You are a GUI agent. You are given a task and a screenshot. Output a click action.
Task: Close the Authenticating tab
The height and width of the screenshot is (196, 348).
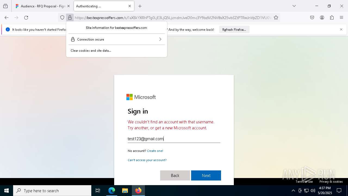coord(130,6)
